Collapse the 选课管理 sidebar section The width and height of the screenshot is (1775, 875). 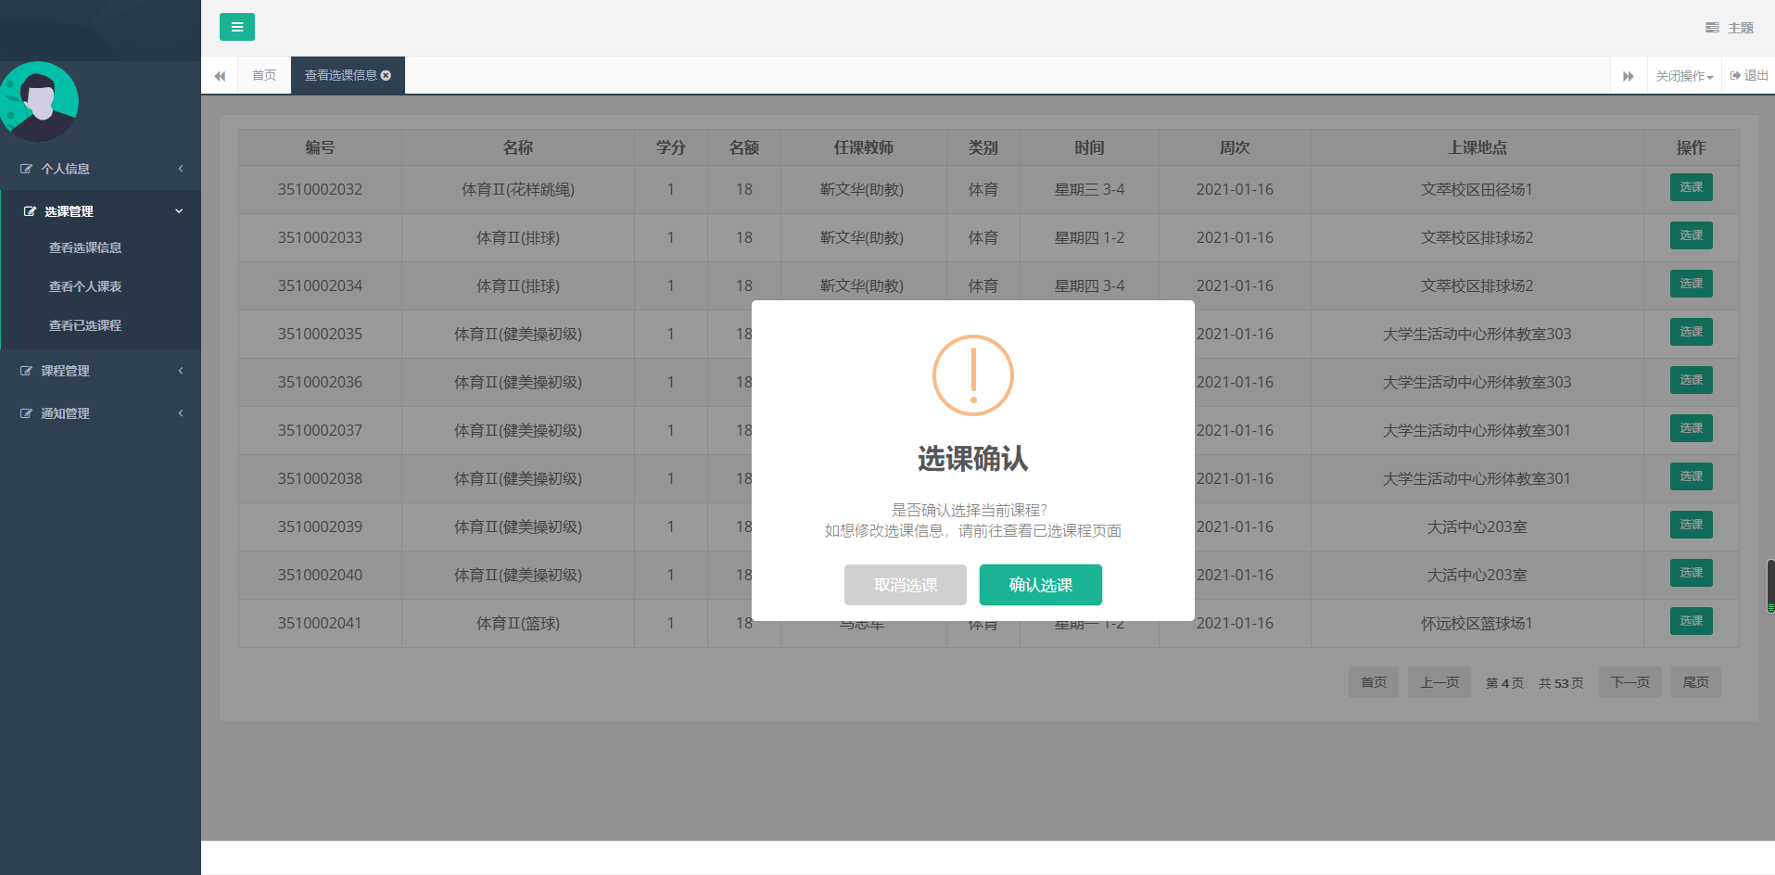click(179, 210)
